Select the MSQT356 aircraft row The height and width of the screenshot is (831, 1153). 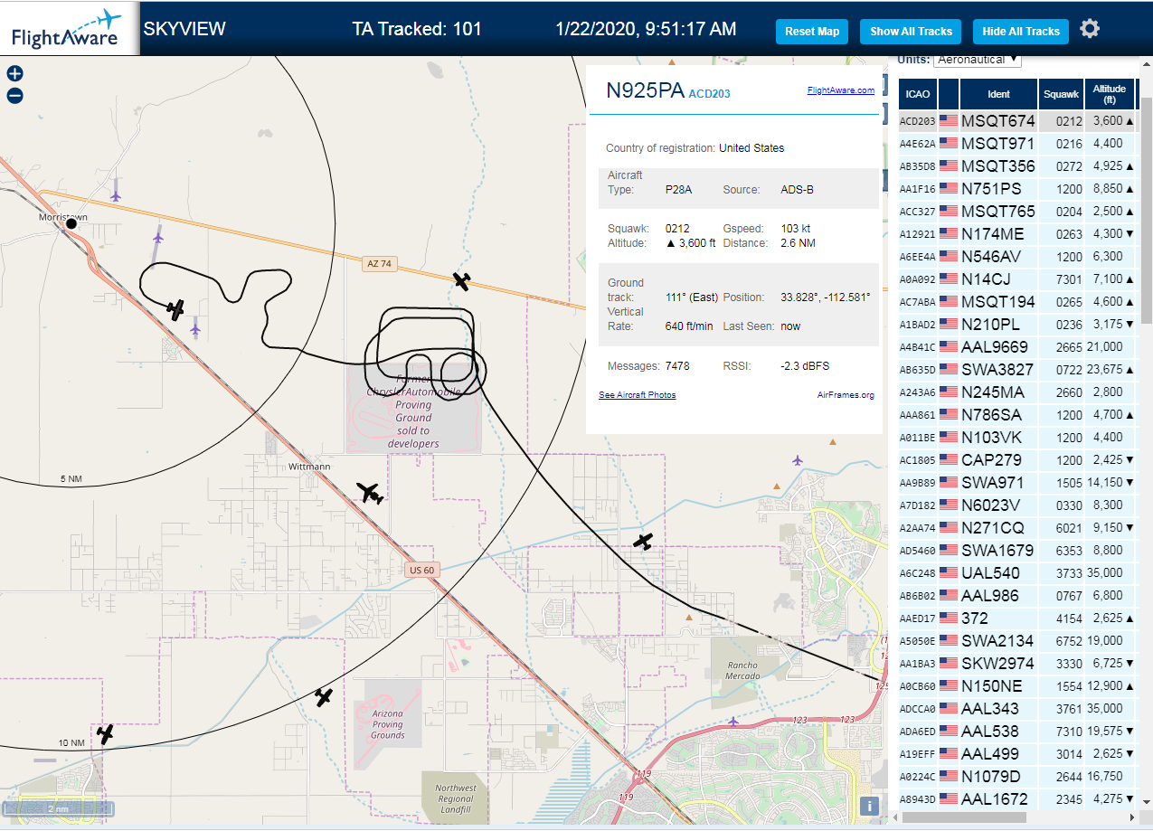click(x=1017, y=165)
